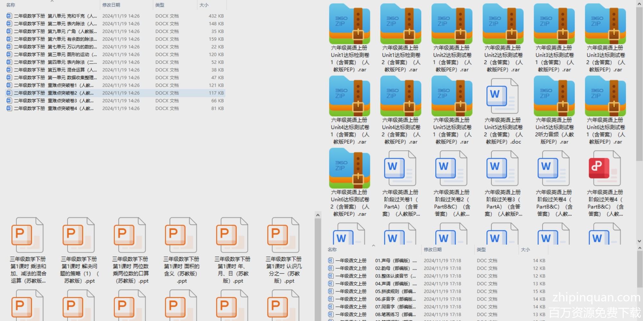
Task: Click the scroll down arrow of 六年级英语 pane
Action: pos(639,241)
